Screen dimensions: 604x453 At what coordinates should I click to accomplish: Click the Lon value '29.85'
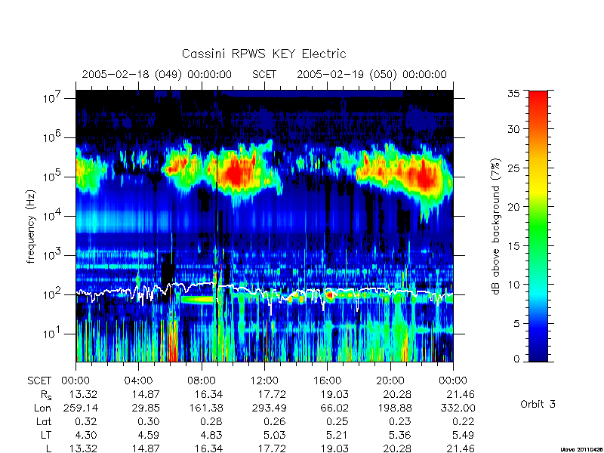click(x=145, y=408)
